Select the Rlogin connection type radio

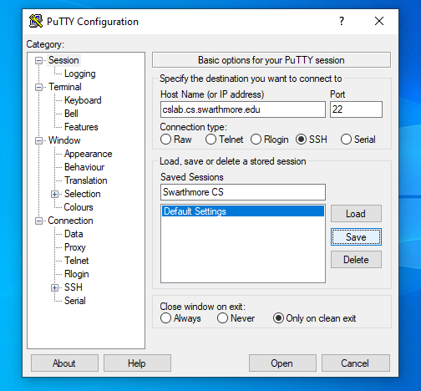pos(256,140)
